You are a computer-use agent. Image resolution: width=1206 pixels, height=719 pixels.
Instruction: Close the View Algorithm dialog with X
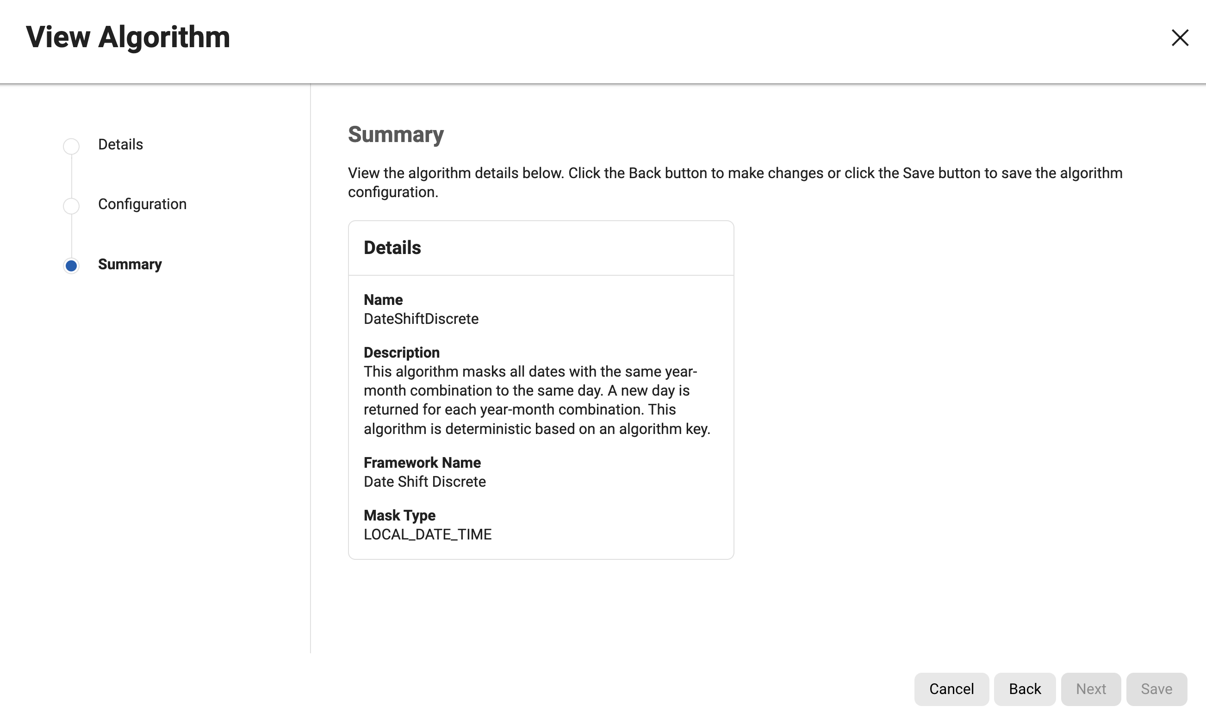pos(1180,38)
